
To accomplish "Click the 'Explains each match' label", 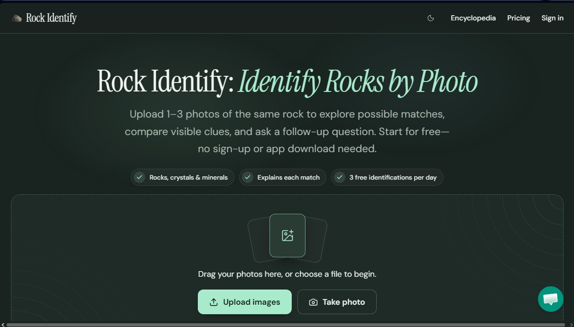I will (288, 177).
